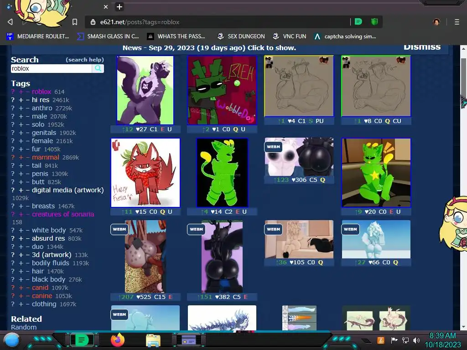
Task: Click the purple window app in taskbar
Action: click(x=189, y=340)
